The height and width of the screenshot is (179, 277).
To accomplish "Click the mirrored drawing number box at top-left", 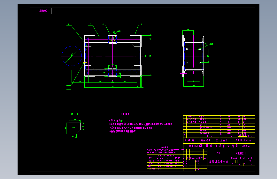I will [41, 11].
